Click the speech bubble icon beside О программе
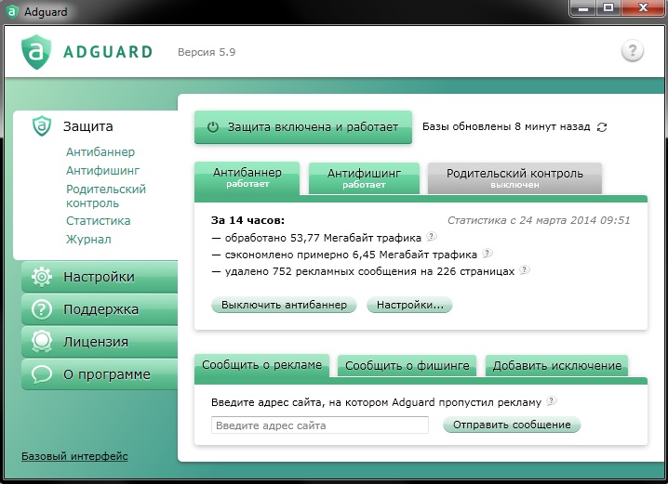The height and width of the screenshot is (484, 668). 42,374
